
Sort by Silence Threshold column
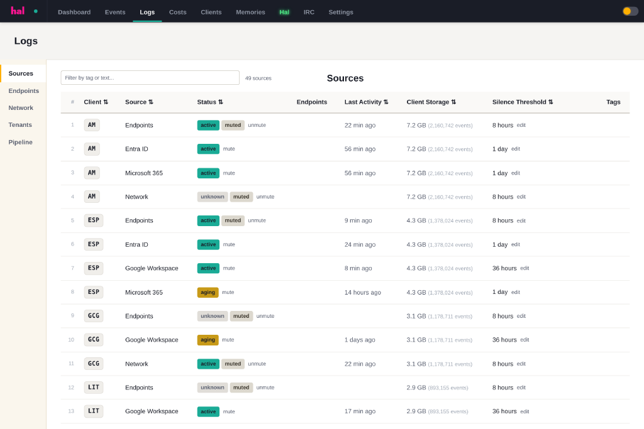[523, 102]
